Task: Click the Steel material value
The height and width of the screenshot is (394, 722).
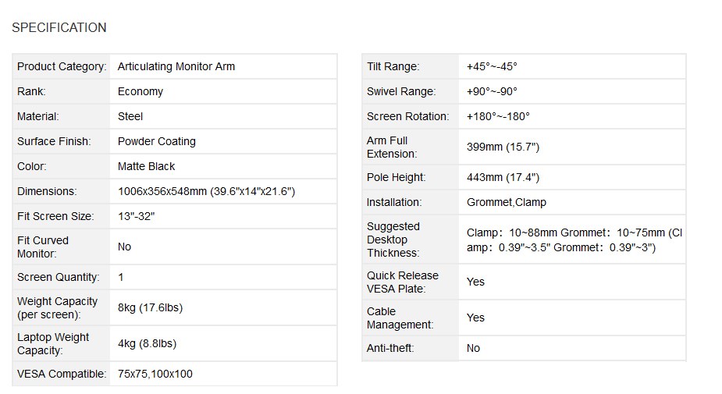Action: (x=130, y=116)
